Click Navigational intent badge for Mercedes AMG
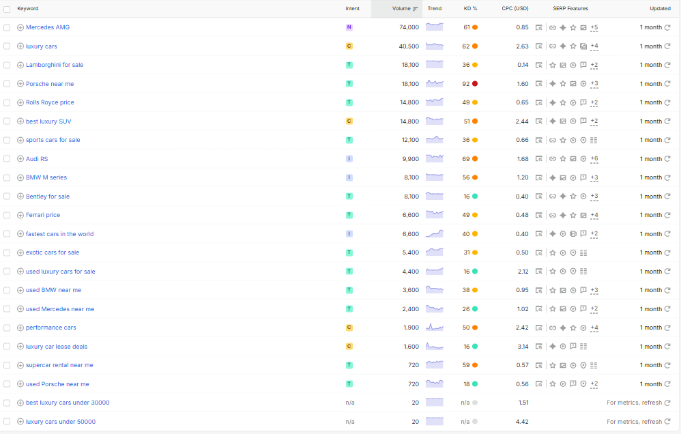681x434 pixels. pyautogui.click(x=349, y=27)
